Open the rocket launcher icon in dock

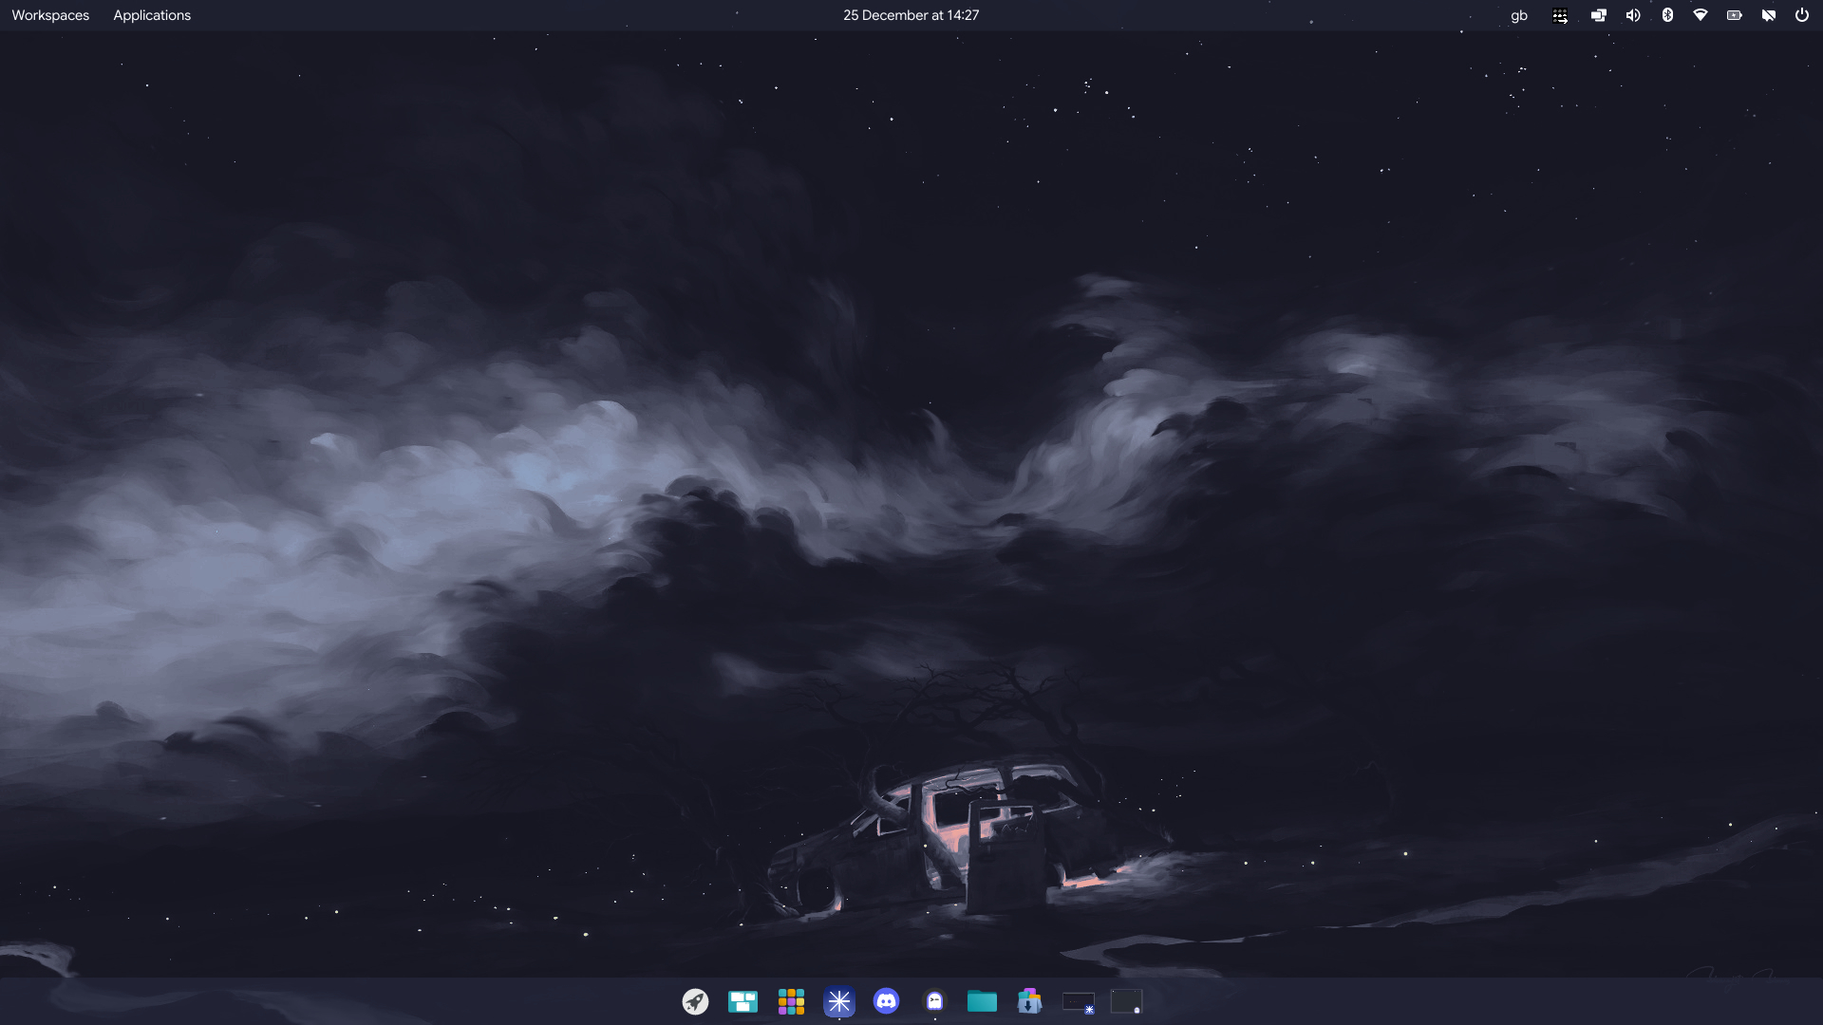pos(695,1001)
